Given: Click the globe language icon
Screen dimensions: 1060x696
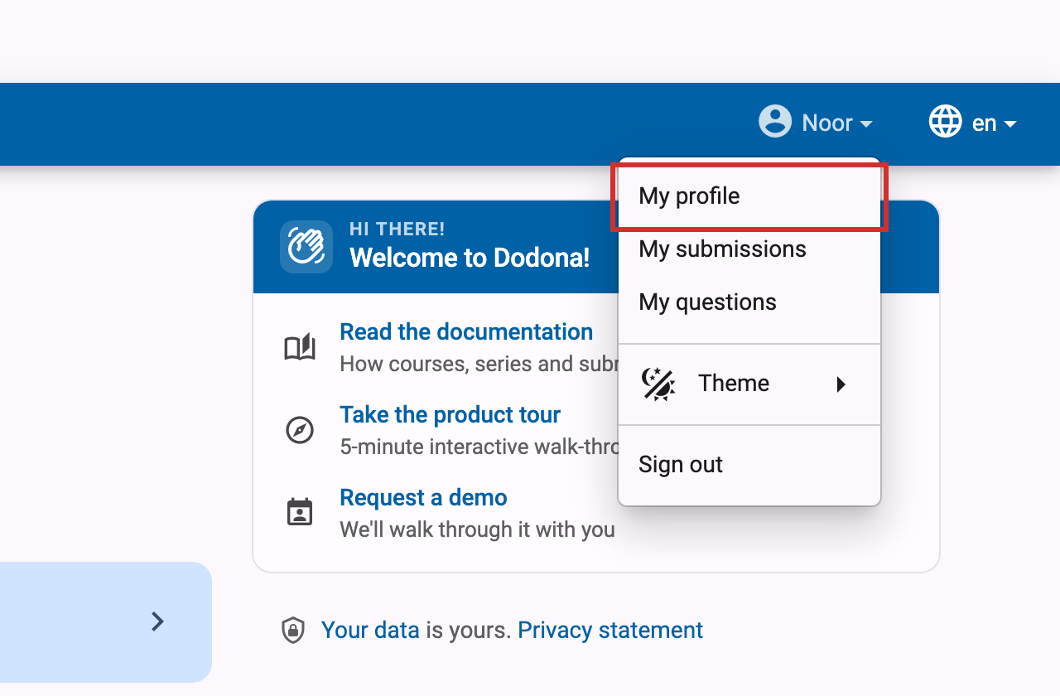Looking at the screenshot, I should click(945, 122).
